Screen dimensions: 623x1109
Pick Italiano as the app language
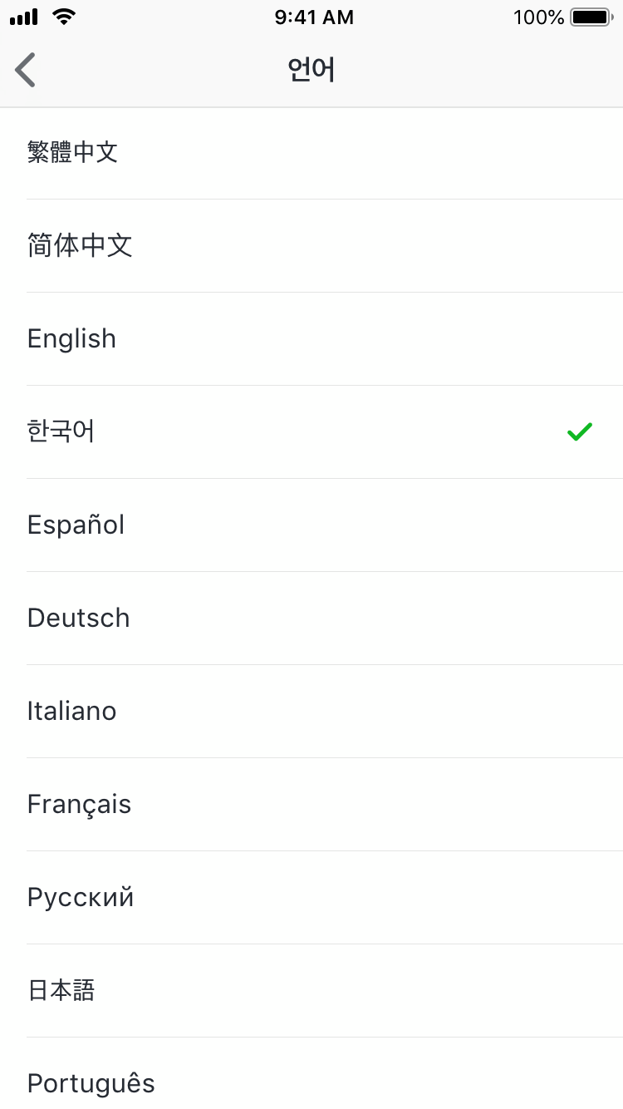72,711
